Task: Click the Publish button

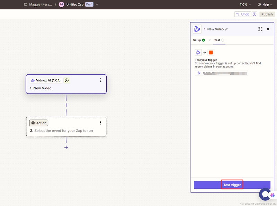Action: click(x=267, y=14)
